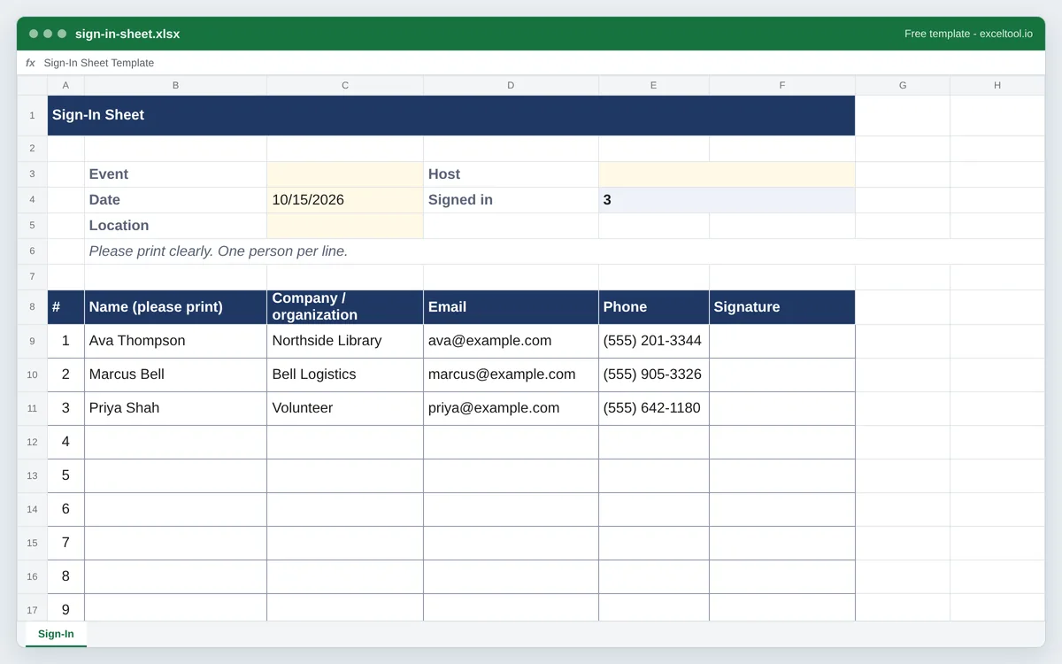Select column H header

point(997,85)
